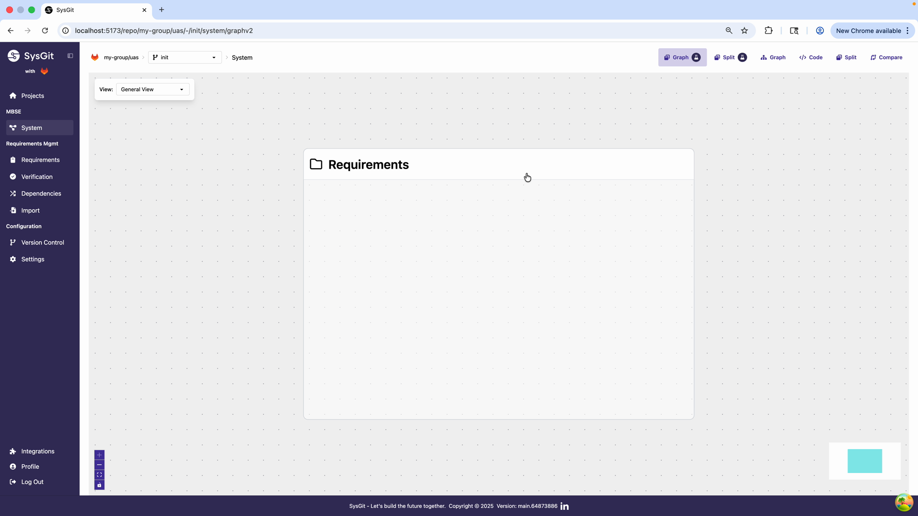Open the Version Control page
Viewport: 918px width, 516px height.
tap(43, 242)
